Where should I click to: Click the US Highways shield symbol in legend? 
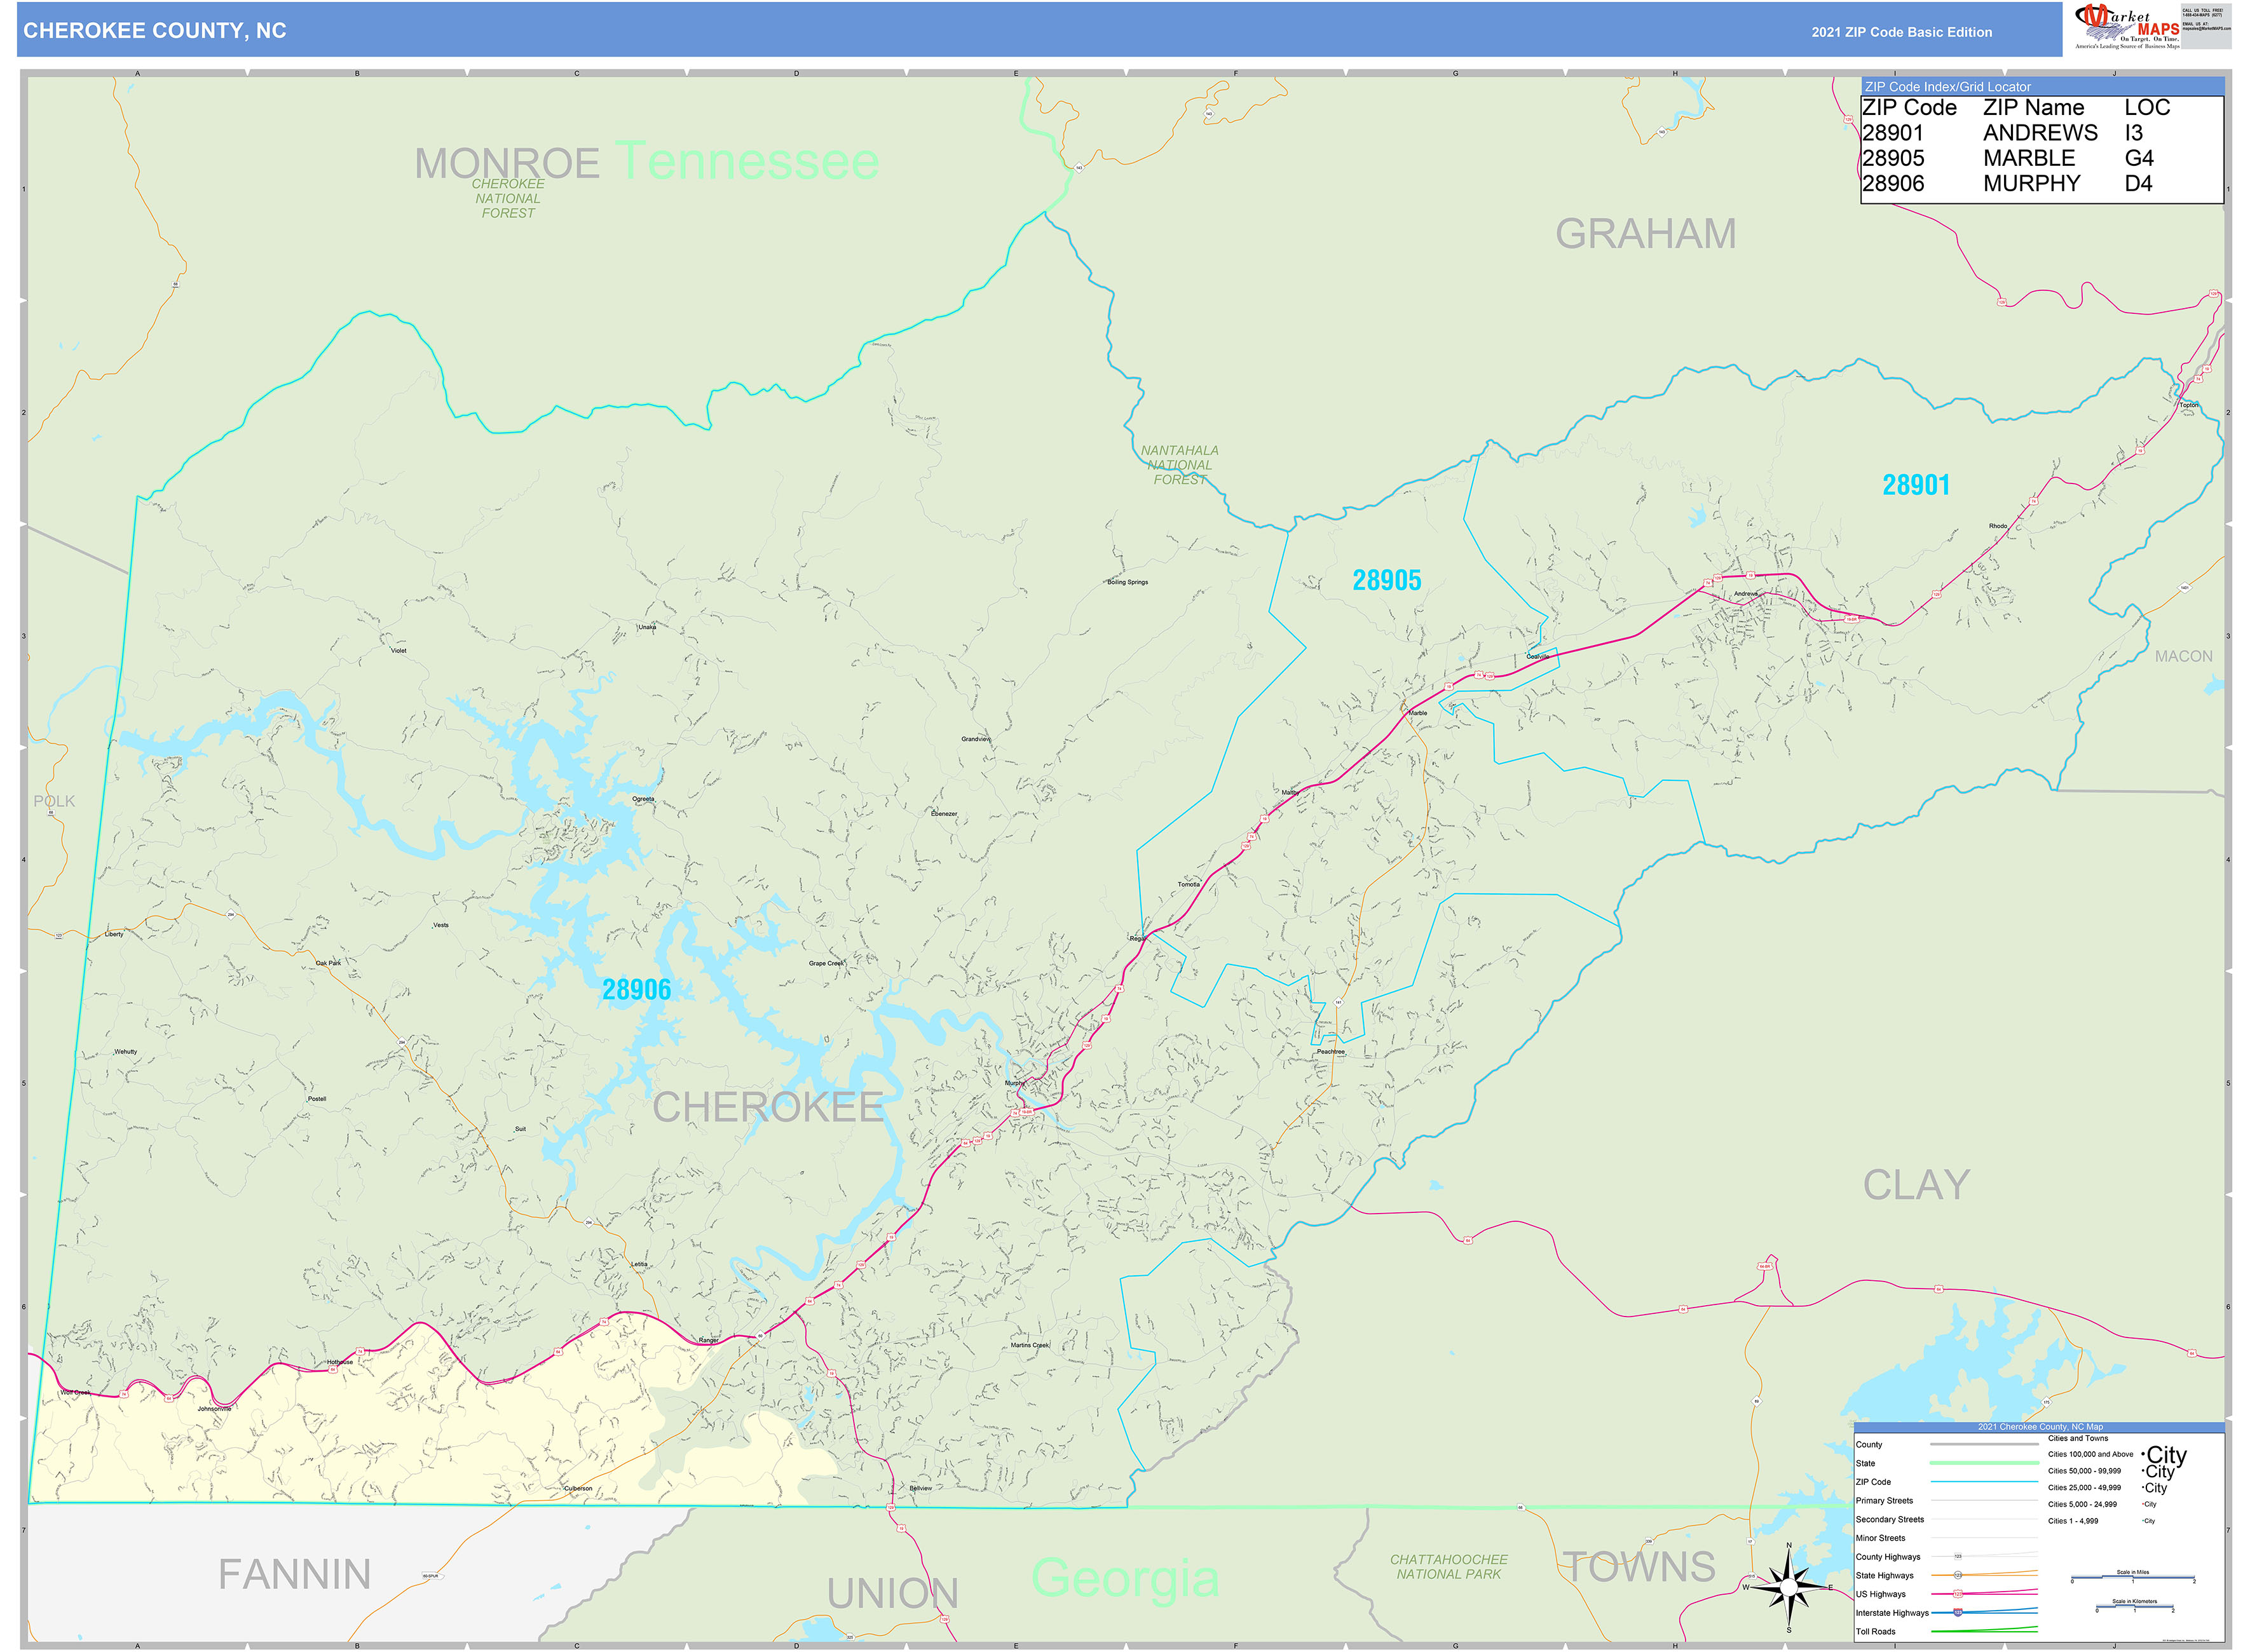(1958, 1593)
